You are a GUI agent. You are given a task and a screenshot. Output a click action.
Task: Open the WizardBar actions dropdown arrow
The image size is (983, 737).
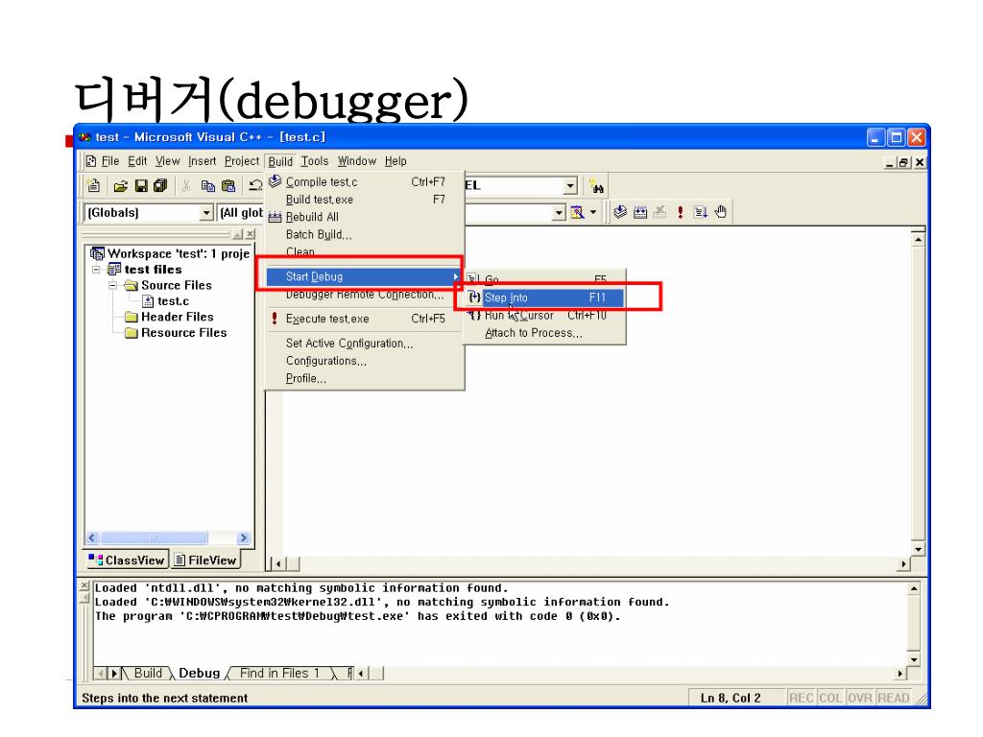(x=593, y=212)
